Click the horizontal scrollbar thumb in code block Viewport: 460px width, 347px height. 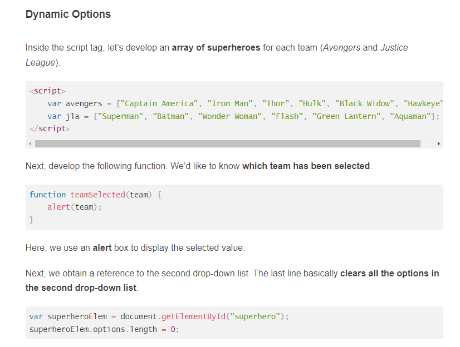click(228, 144)
